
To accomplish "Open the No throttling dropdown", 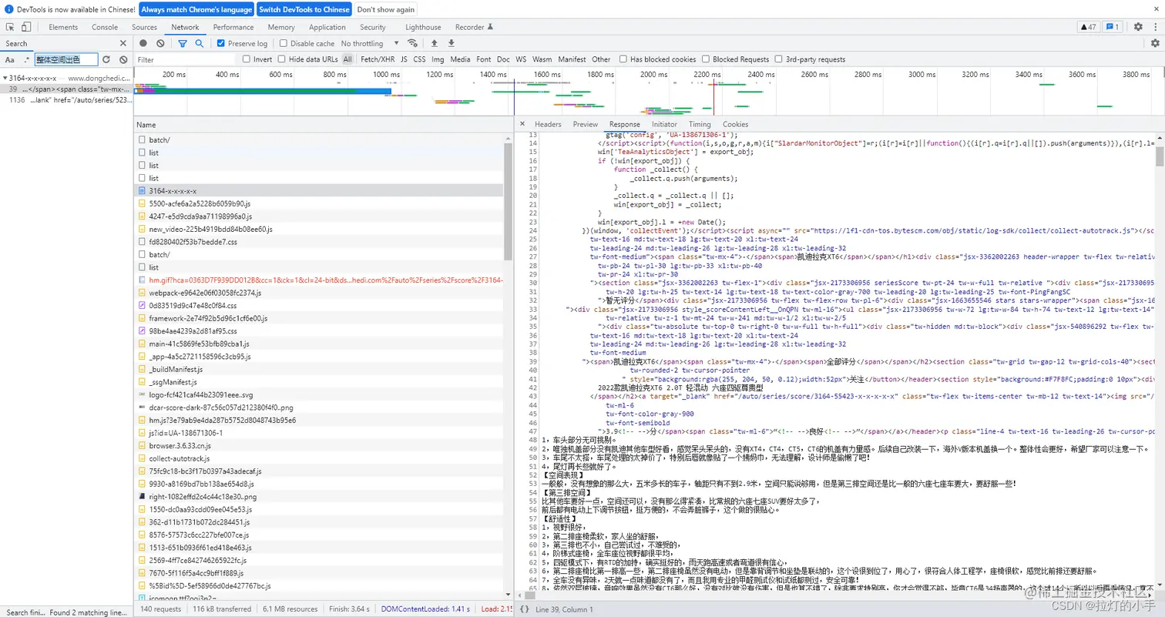I will click(x=371, y=44).
